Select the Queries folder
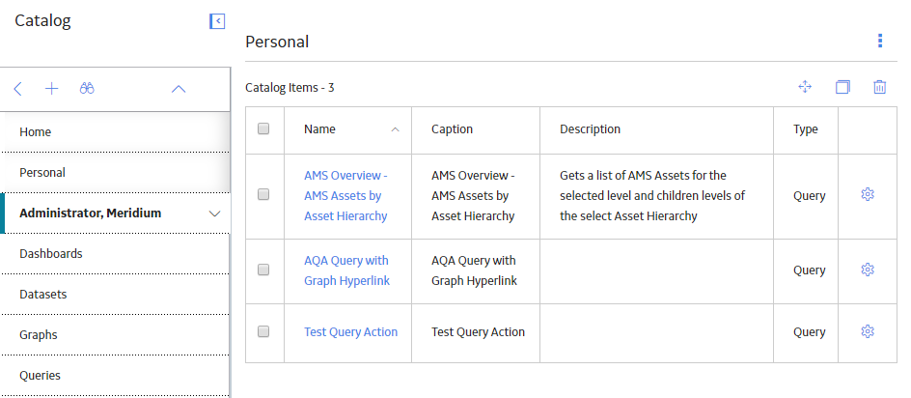The height and width of the screenshot is (398, 911). pyautogui.click(x=115, y=376)
